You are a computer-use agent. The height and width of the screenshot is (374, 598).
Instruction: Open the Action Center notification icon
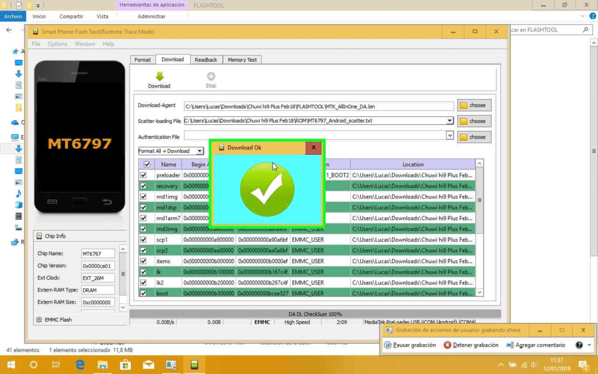point(584,365)
